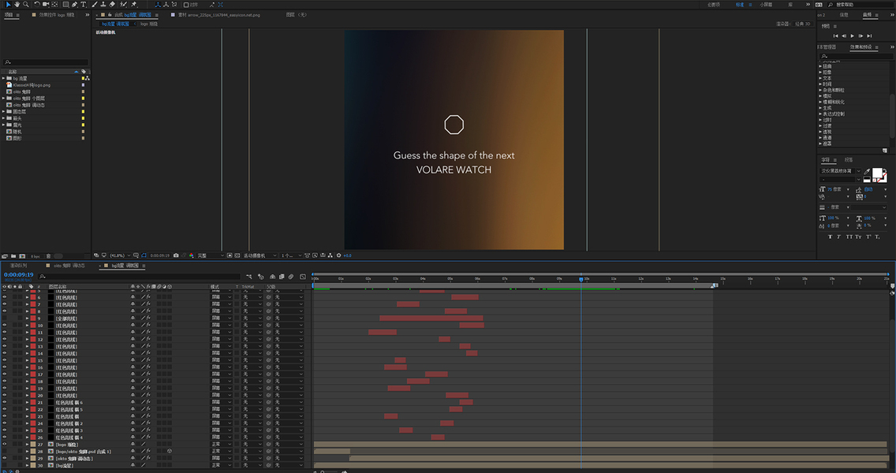896x473 pixels.
Task: Switch to okto 兔脚 调动态 timeline tab
Action: coord(69,266)
